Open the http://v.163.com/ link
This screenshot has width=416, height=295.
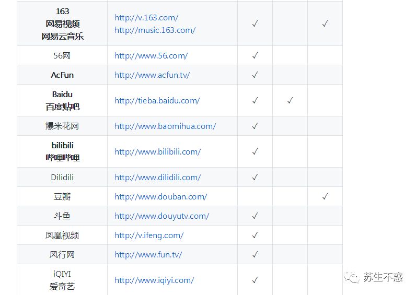pos(146,18)
